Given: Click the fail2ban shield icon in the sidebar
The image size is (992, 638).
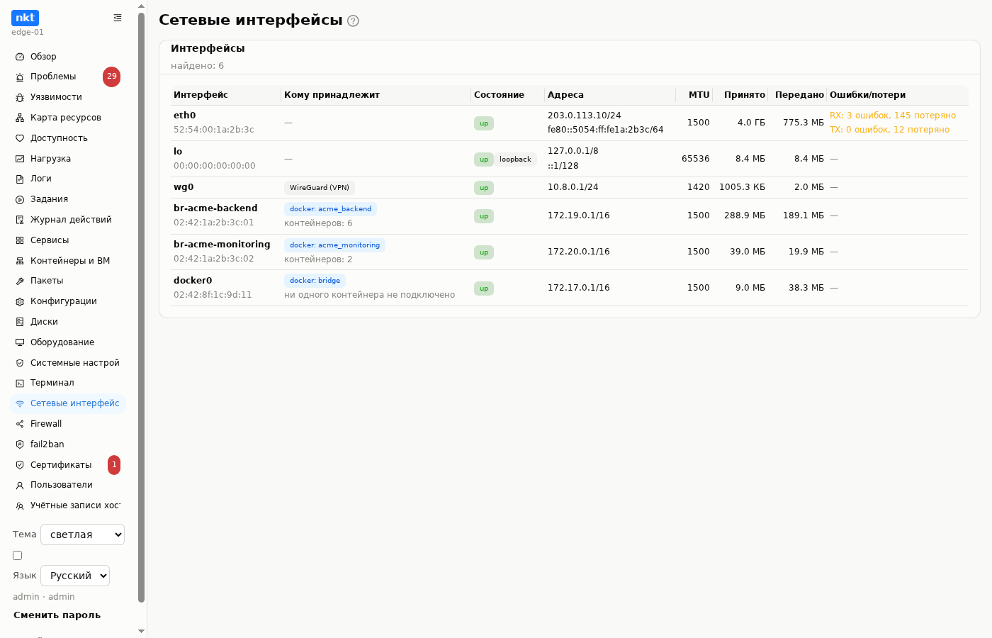Looking at the screenshot, I should coord(20,444).
